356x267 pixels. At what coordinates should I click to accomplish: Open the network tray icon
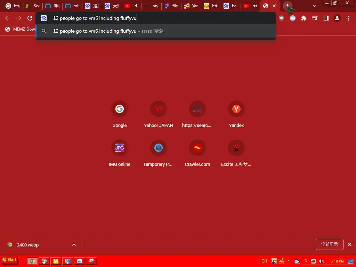coord(313,261)
